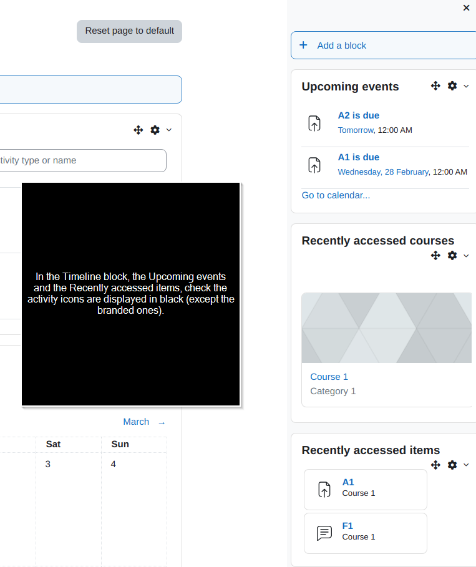Move the Timeline block with move icon
Screen dimensions: 476x567
click(138, 130)
